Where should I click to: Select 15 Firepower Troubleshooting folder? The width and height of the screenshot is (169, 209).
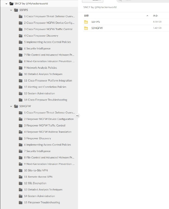tap(42, 202)
